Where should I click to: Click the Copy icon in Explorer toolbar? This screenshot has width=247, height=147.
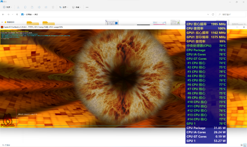pos(25,7)
